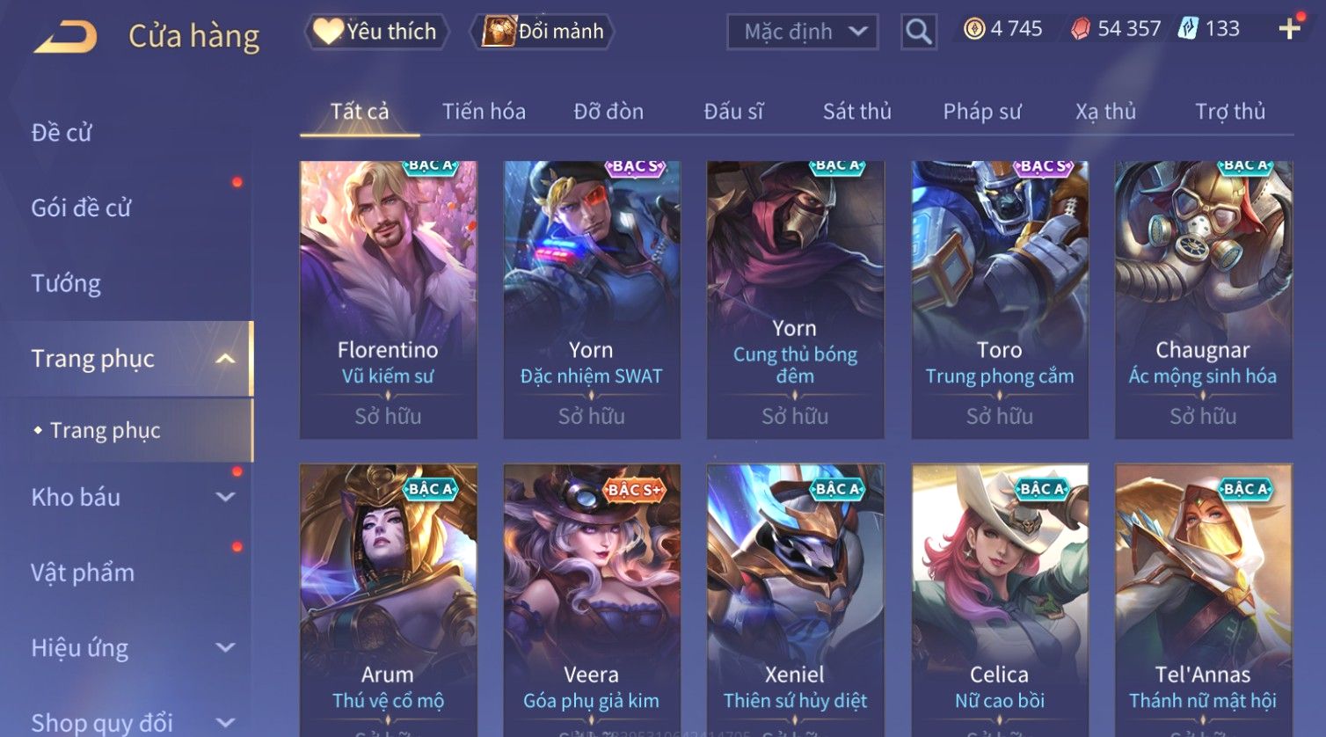Expand the Kho báu sidebar section

[225, 497]
